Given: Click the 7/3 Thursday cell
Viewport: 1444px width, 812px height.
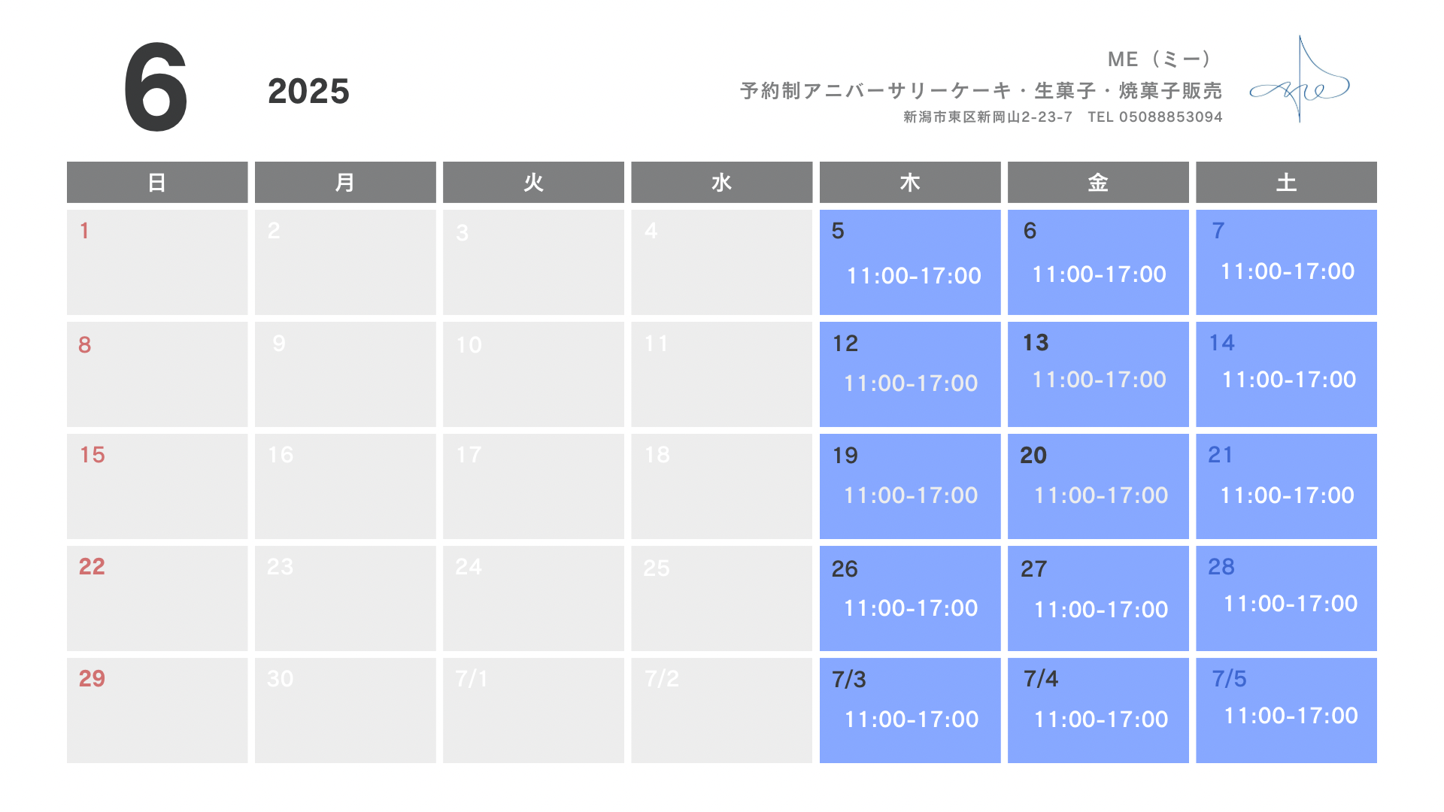Looking at the screenshot, I should click(910, 710).
